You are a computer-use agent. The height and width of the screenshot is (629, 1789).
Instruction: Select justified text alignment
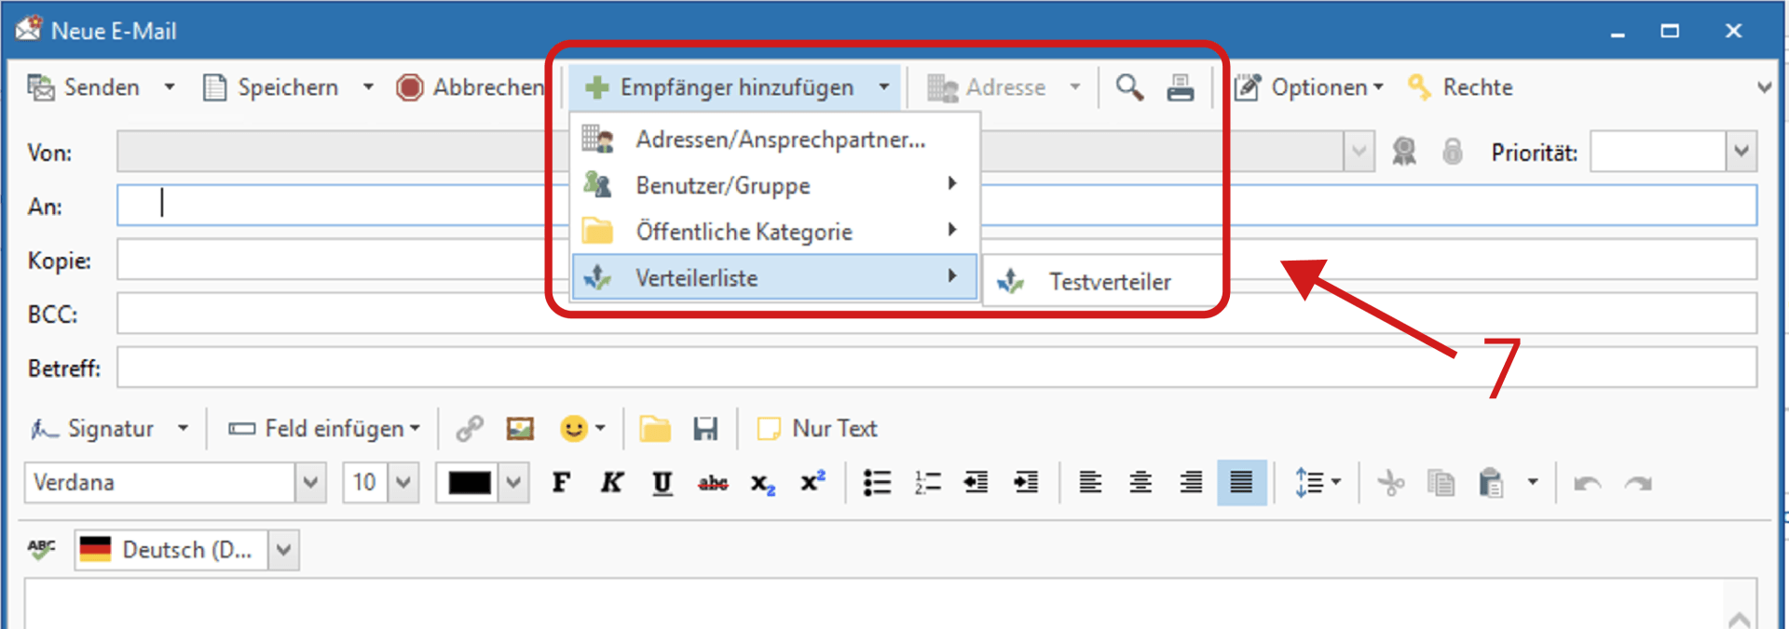[1241, 483]
